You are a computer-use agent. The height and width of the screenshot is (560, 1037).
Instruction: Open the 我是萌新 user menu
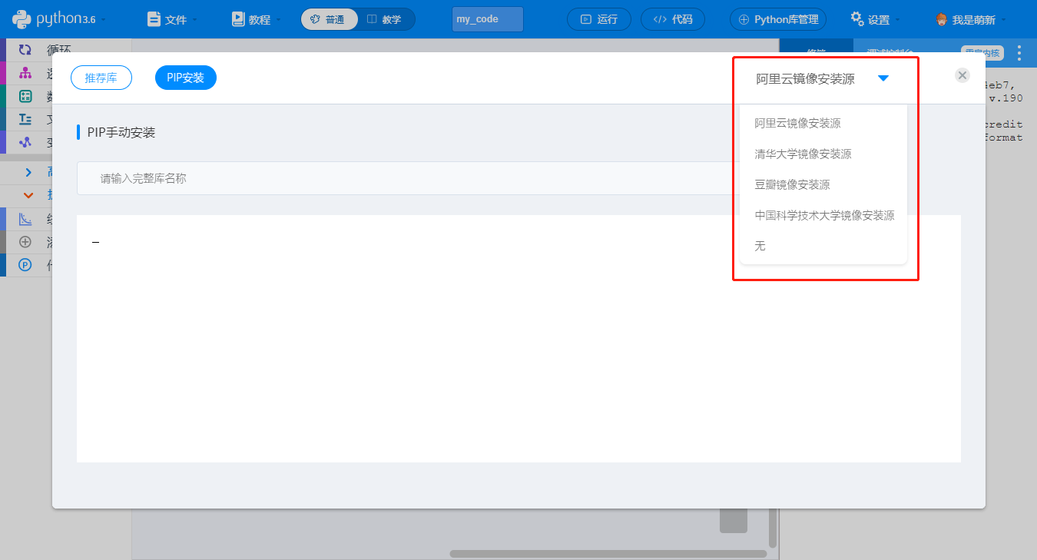click(x=971, y=19)
